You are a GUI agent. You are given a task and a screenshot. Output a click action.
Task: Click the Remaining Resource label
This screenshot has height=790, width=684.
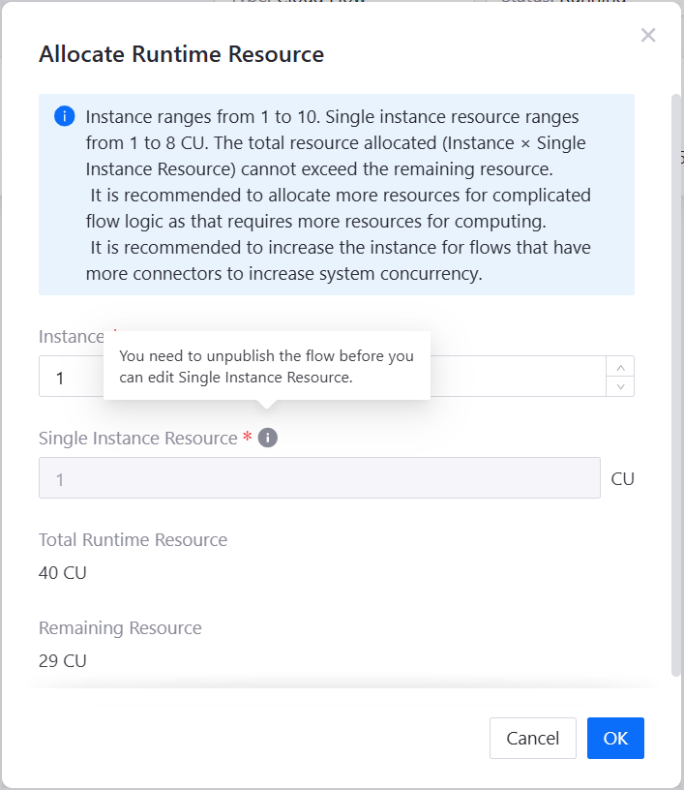point(120,628)
